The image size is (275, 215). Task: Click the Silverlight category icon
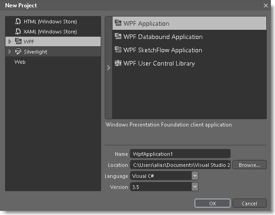click(18, 51)
